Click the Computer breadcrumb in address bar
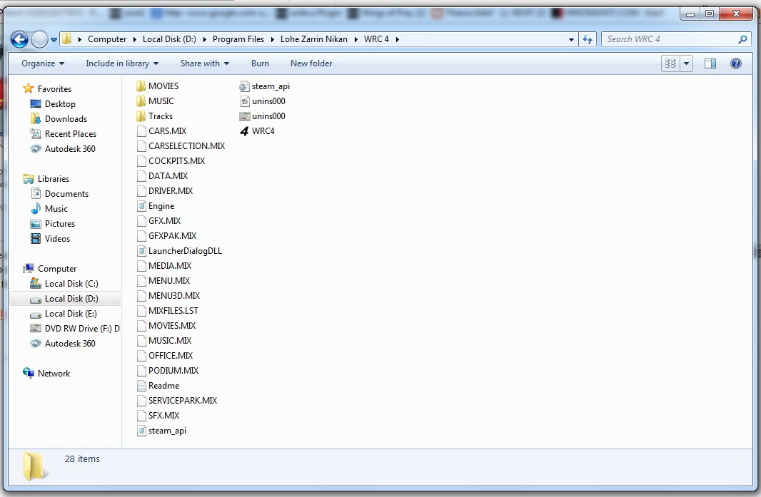This screenshot has height=497, width=761. pyautogui.click(x=107, y=39)
